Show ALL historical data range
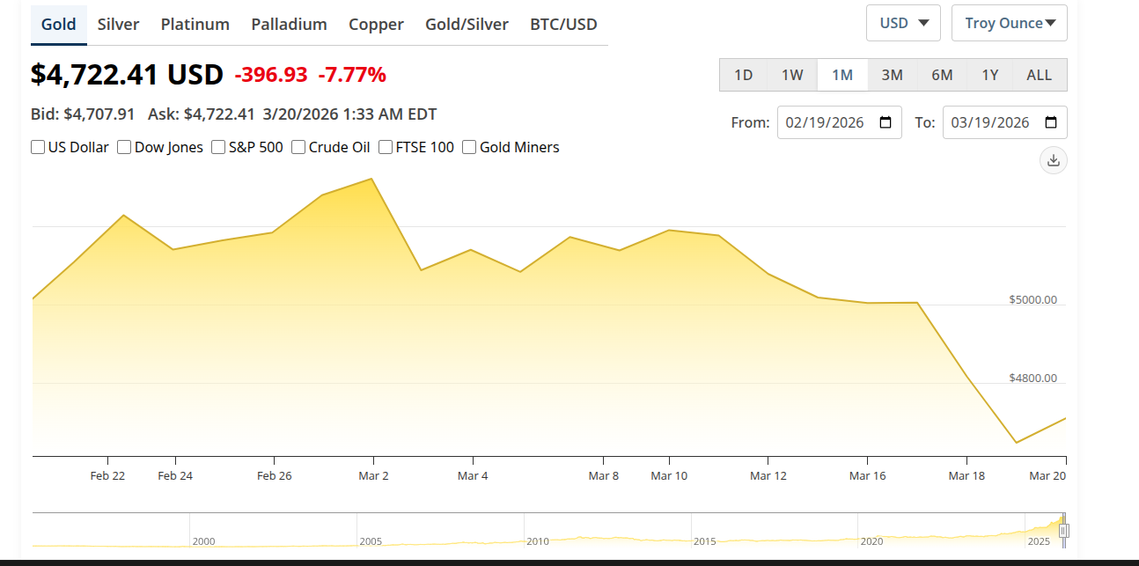 click(1040, 75)
